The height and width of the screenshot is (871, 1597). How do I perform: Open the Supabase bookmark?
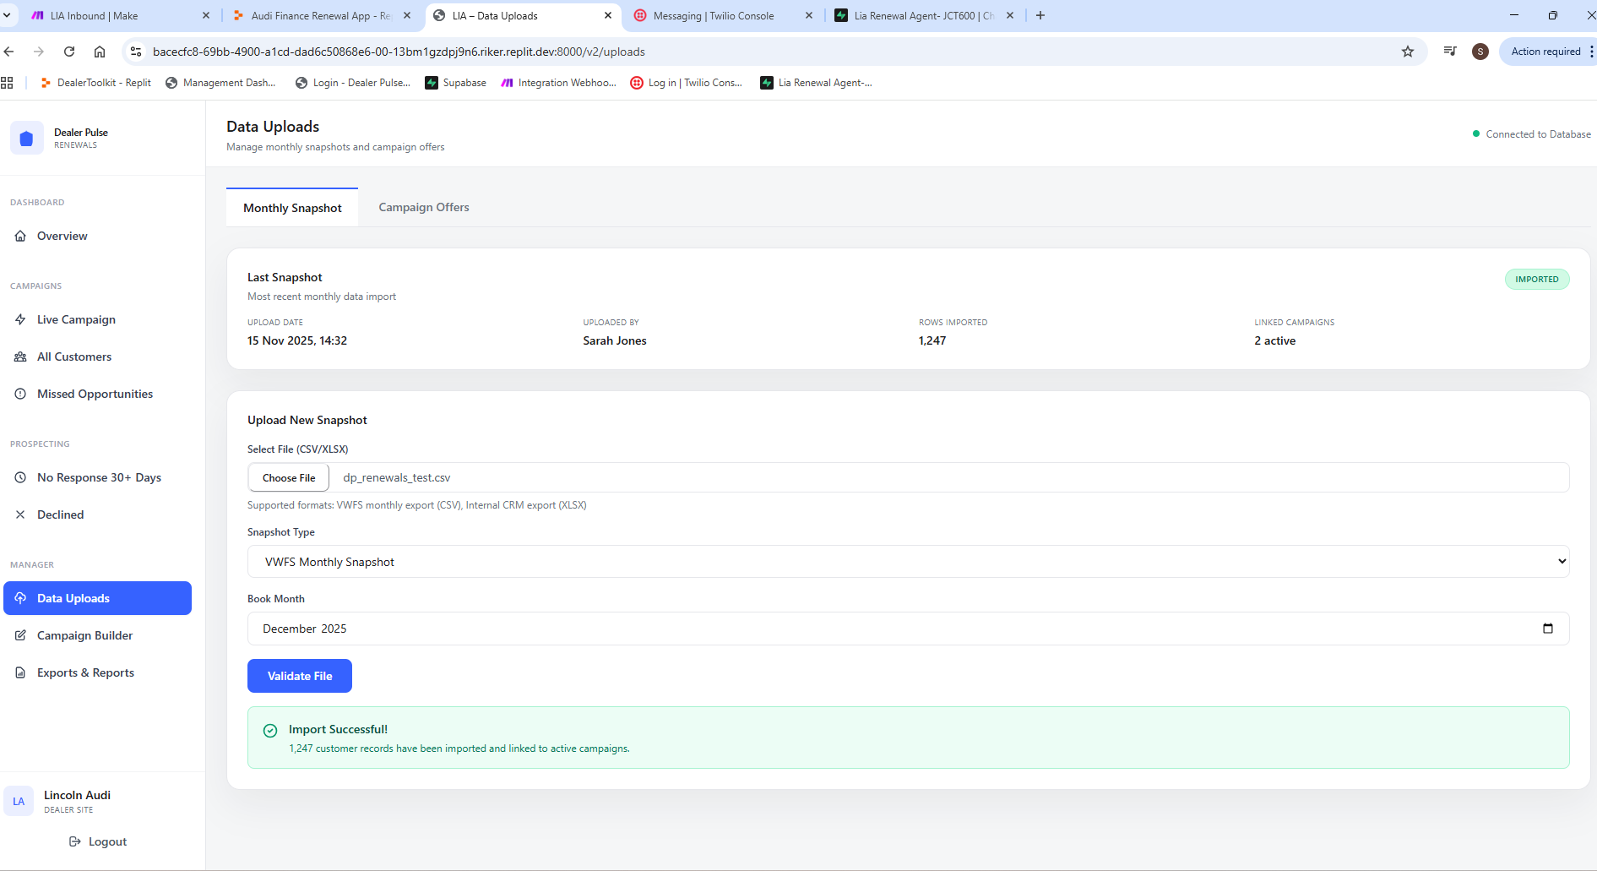click(456, 83)
